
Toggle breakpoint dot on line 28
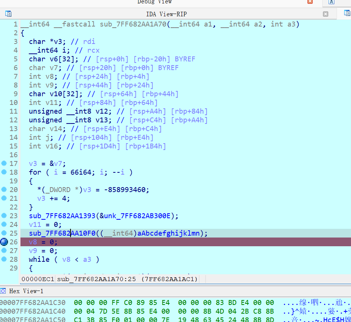click(4, 259)
